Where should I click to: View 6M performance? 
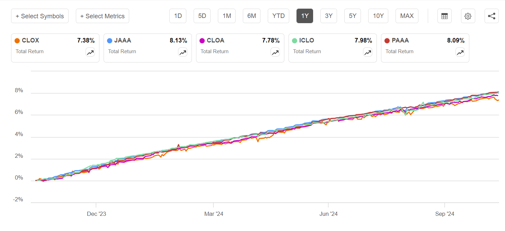click(251, 16)
